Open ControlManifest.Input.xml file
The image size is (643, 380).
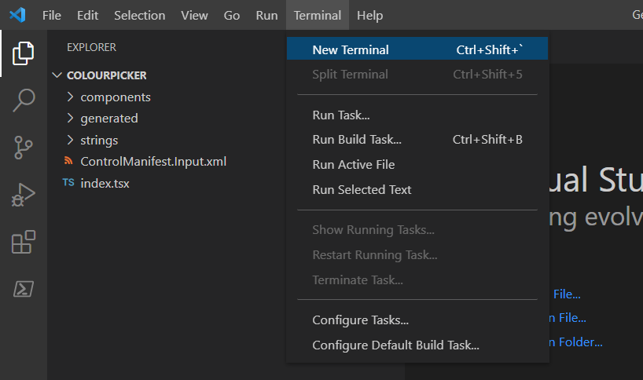click(x=153, y=162)
